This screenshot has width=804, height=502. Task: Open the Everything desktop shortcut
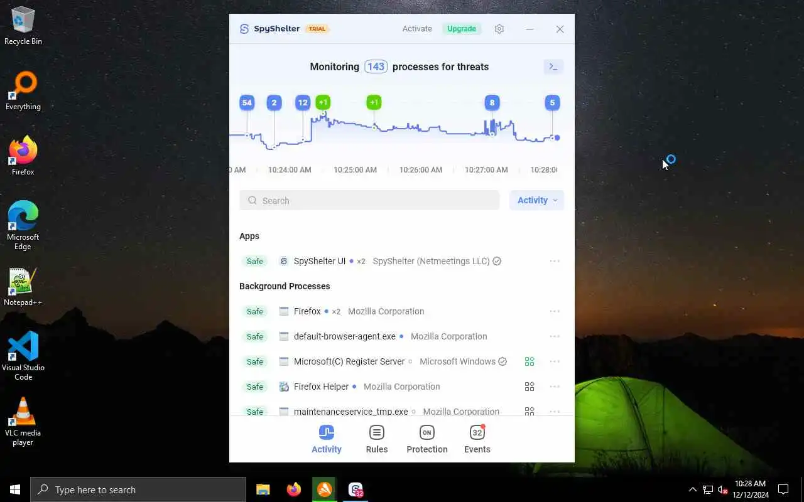(23, 92)
